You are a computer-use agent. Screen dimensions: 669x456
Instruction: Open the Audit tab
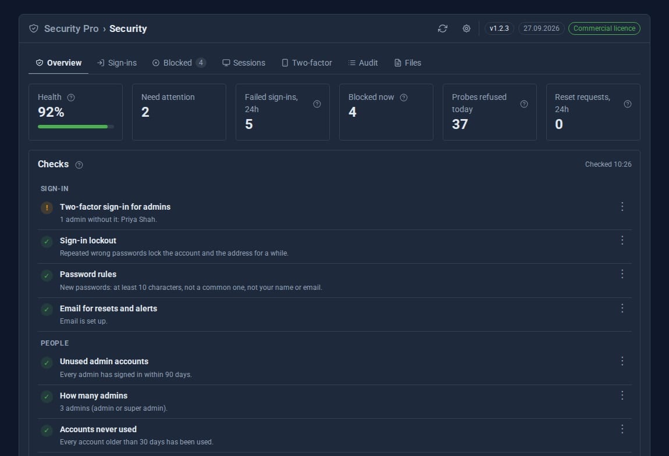[363, 63]
